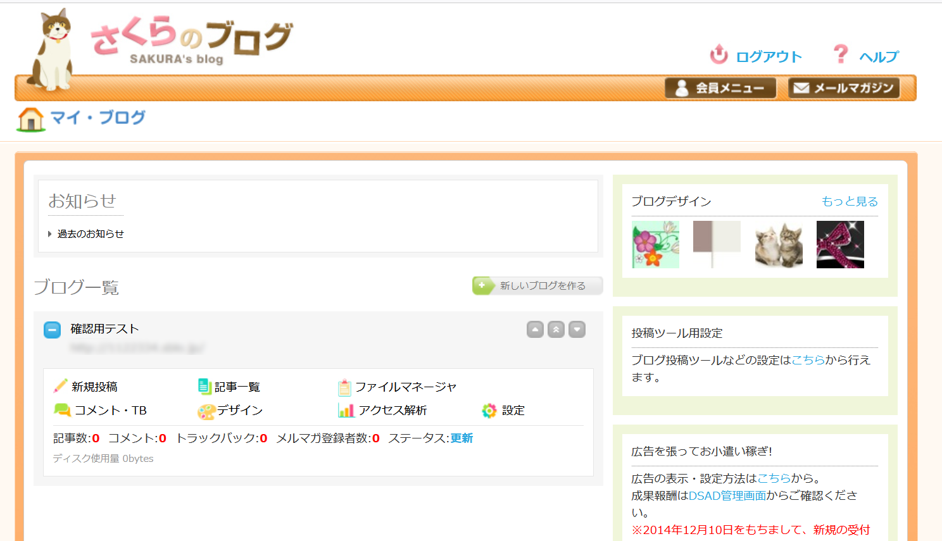Click 新しいブログを作る button
This screenshot has height=541, width=942.
(537, 285)
